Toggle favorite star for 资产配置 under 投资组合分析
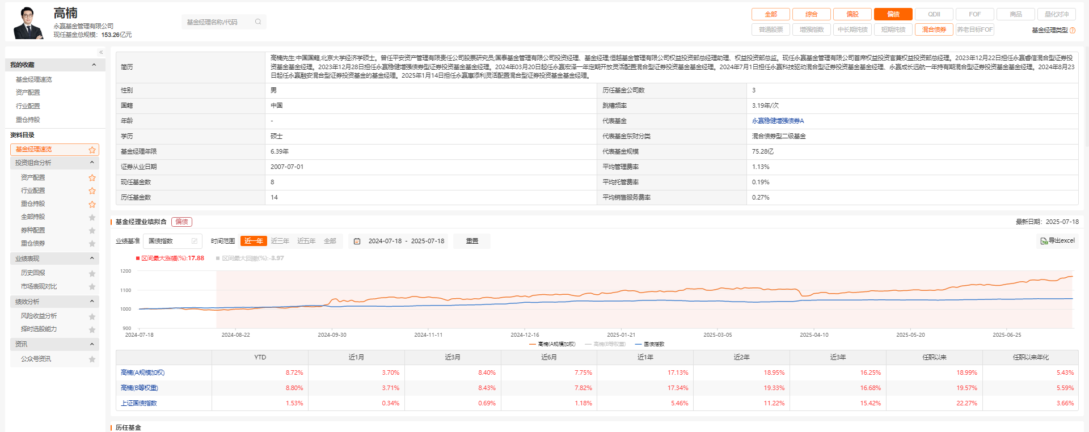Screen dimensions: 1089x432 click(92, 178)
